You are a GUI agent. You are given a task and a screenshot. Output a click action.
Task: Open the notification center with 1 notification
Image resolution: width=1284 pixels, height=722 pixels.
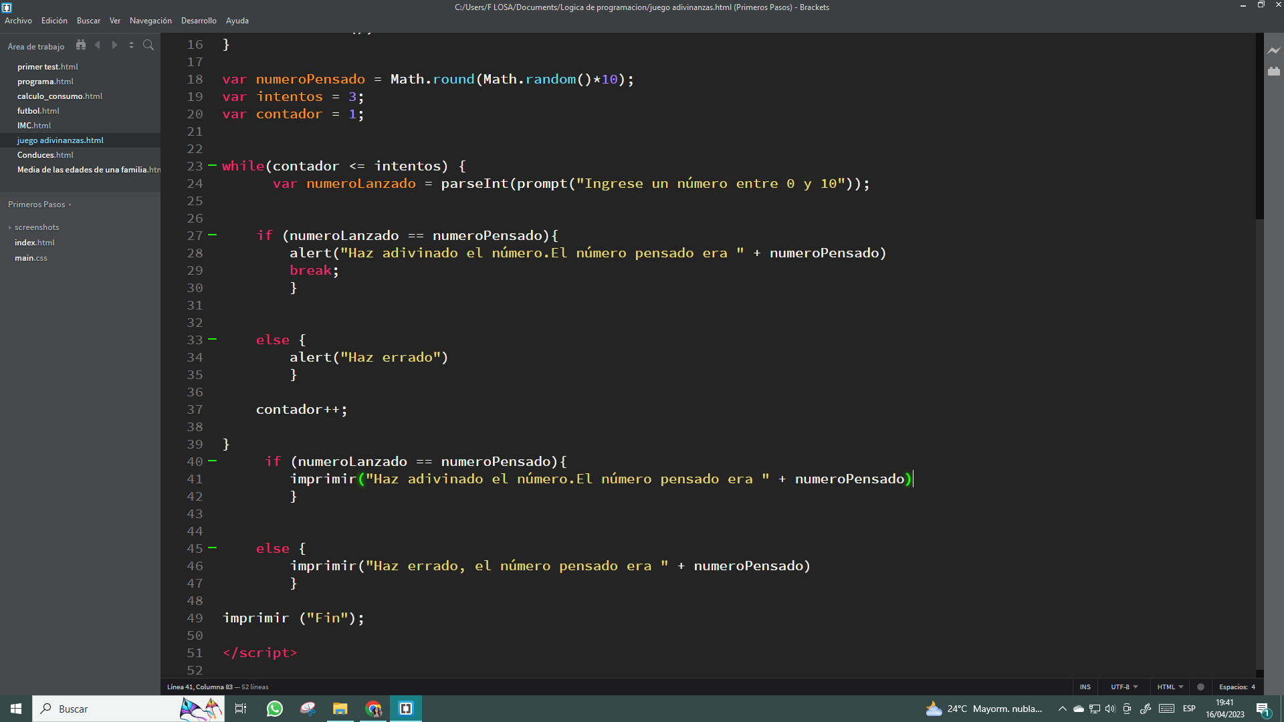click(1263, 709)
